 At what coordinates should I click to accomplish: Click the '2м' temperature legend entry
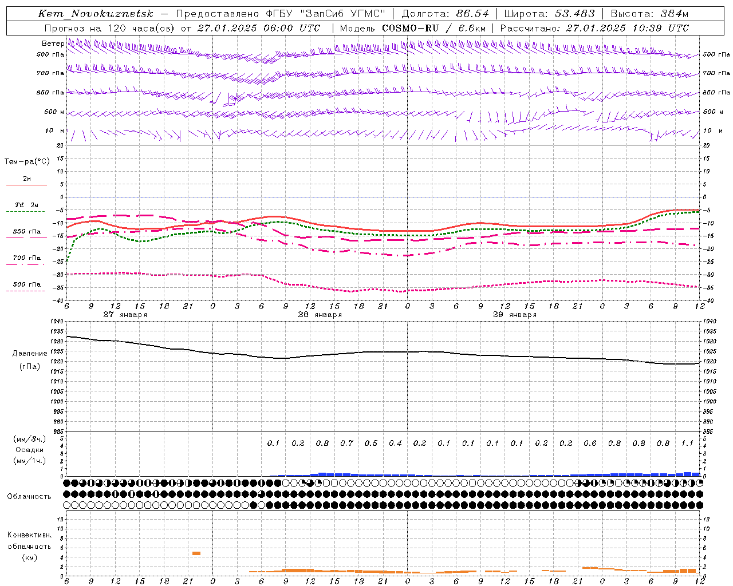point(27,179)
